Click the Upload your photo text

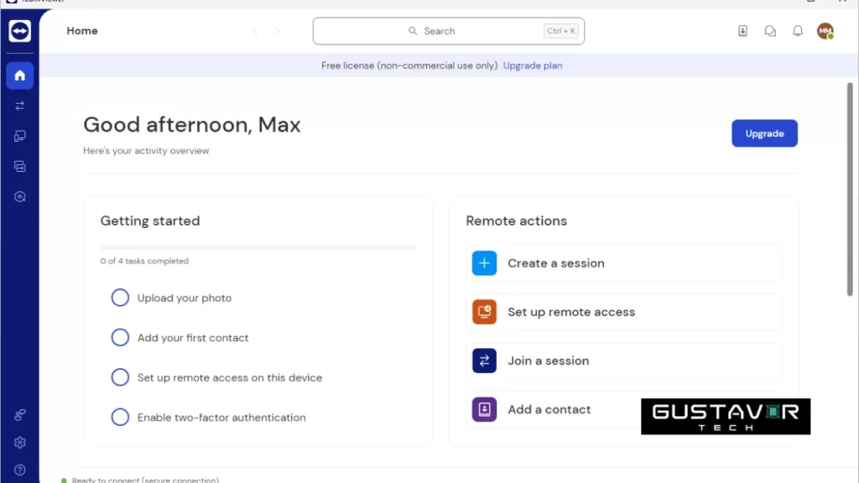[x=185, y=298]
